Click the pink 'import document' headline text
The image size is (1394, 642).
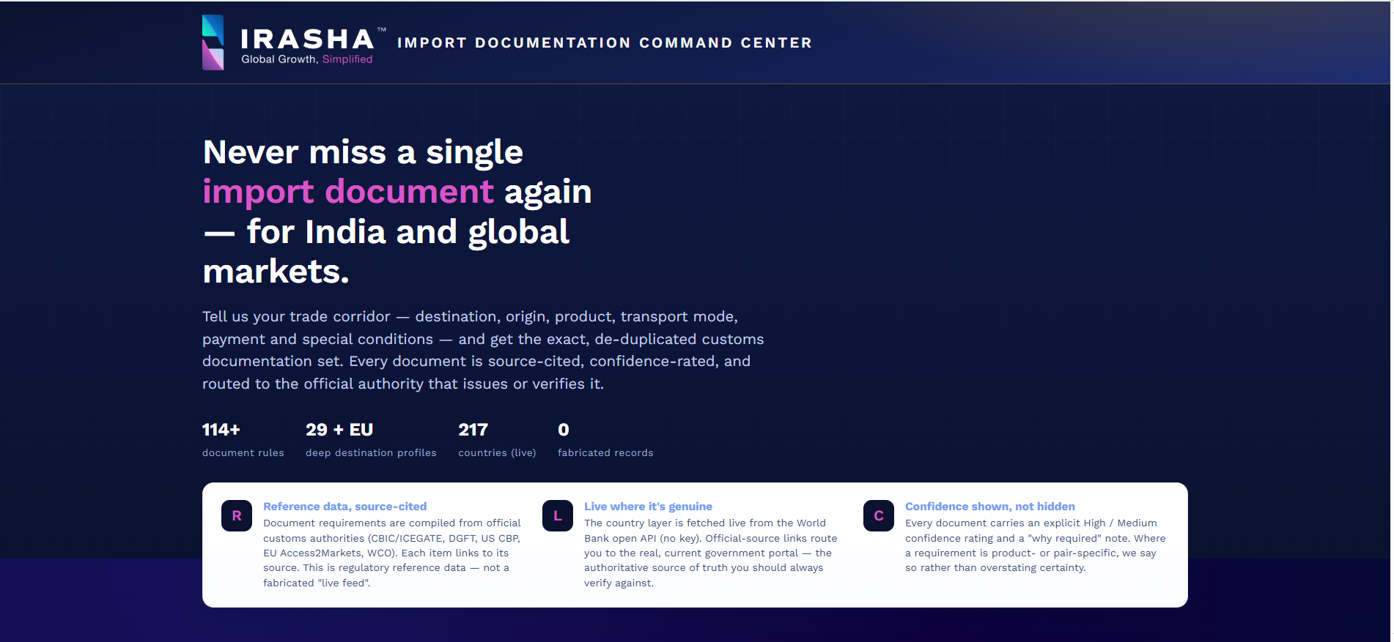(348, 192)
